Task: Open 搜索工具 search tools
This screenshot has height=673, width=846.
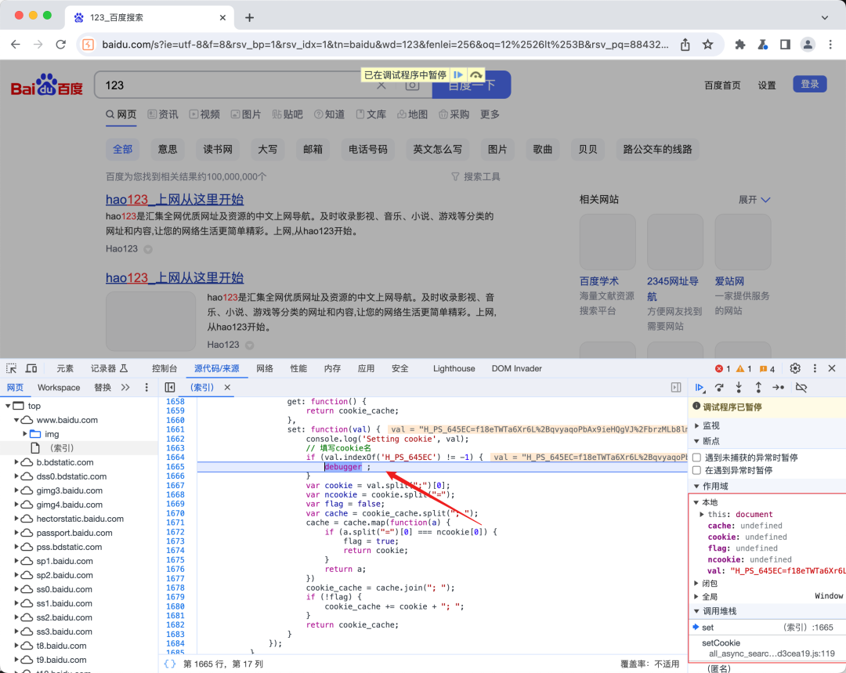Action: (x=476, y=176)
